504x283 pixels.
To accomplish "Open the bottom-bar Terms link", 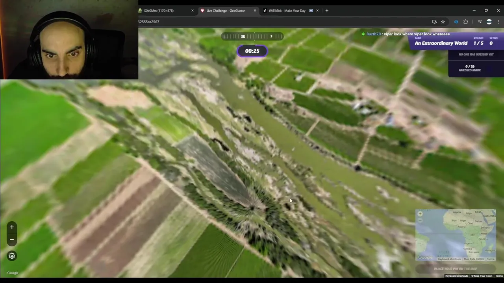I will tap(499, 276).
